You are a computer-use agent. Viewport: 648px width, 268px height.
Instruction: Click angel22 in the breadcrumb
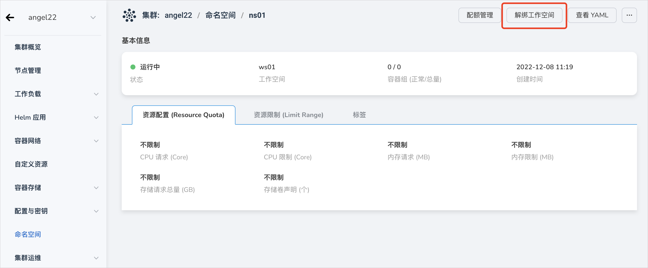pos(178,15)
